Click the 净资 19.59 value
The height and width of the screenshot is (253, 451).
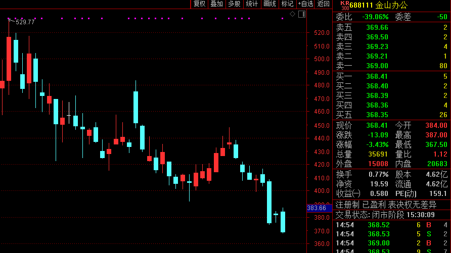379,184
